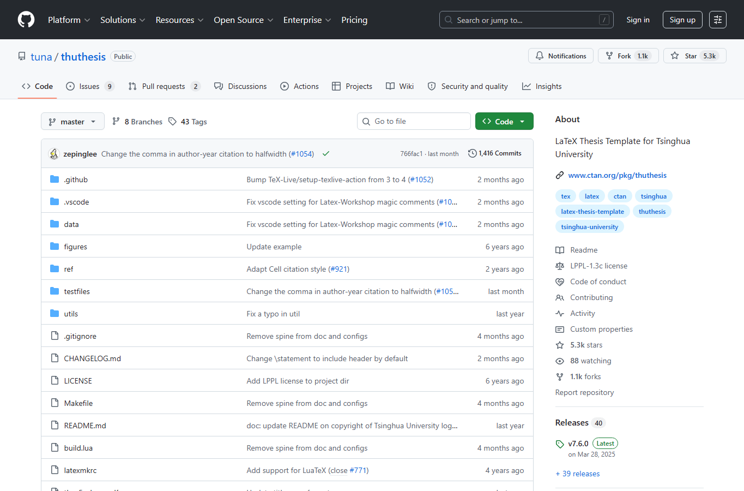Open the build.lua file
The width and height of the screenshot is (744, 491).
pos(78,448)
